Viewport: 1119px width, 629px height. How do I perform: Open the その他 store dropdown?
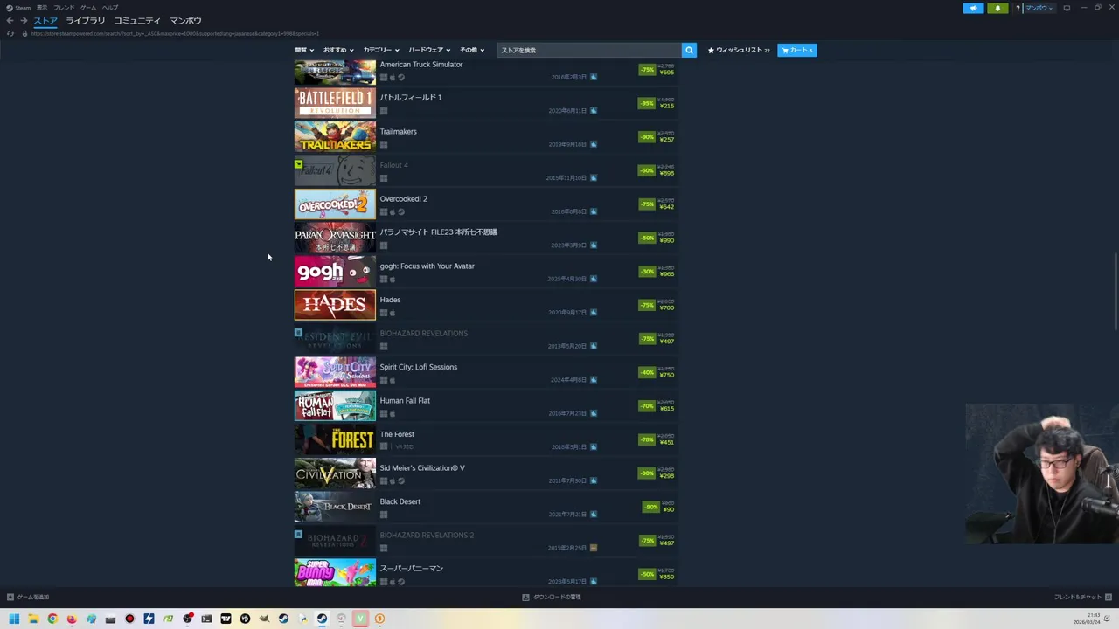pyautogui.click(x=472, y=50)
